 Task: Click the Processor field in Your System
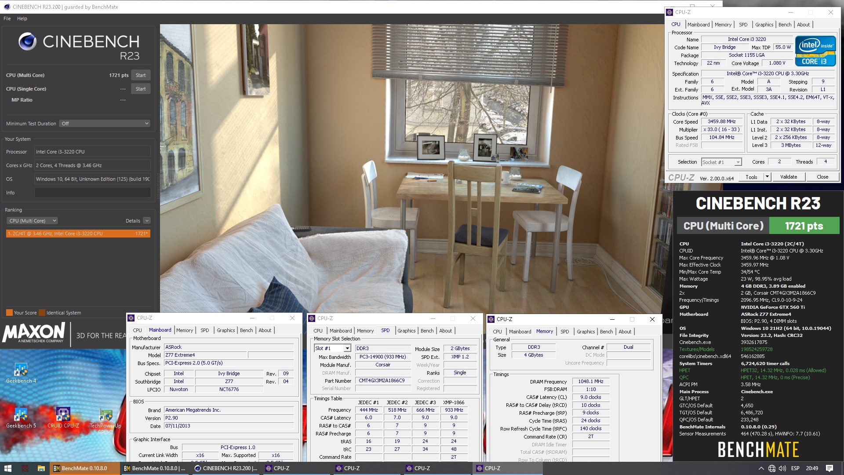tap(93, 152)
